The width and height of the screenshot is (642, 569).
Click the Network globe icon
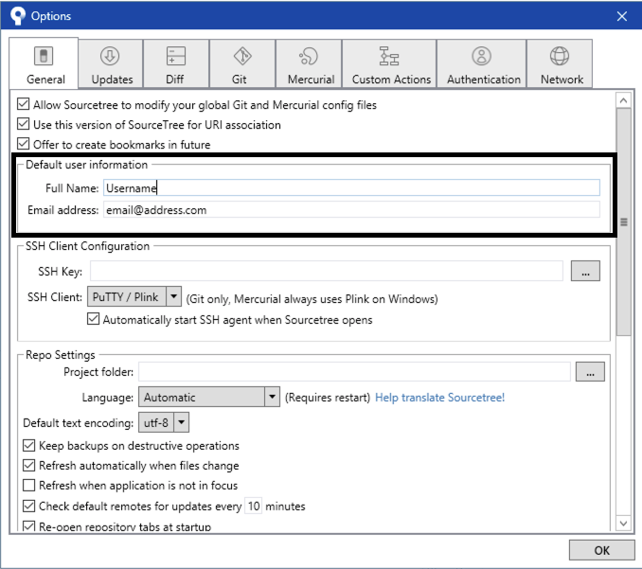tap(560, 56)
